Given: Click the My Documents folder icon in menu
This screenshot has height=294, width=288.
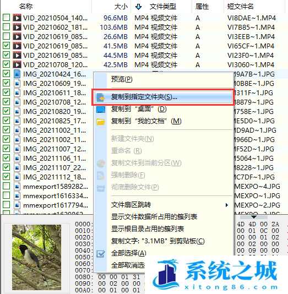Looking at the screenshot, I should click(101, 122).
